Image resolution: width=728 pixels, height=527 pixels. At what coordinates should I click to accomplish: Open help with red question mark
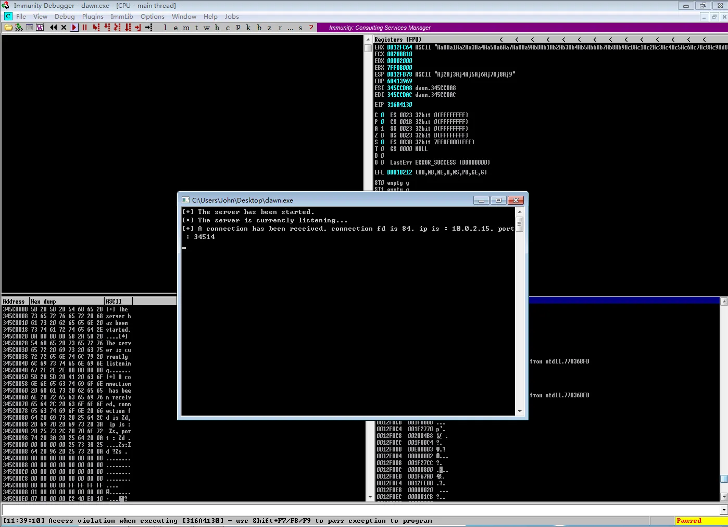pyautogui.click(x=311, y=28)
